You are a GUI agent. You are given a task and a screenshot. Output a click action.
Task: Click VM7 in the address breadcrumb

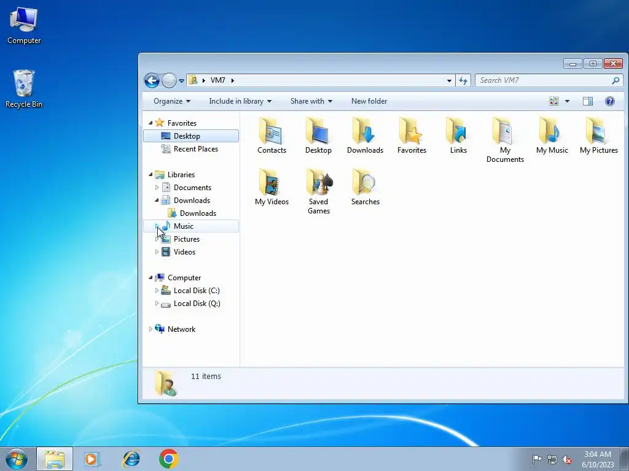(218, 80)
